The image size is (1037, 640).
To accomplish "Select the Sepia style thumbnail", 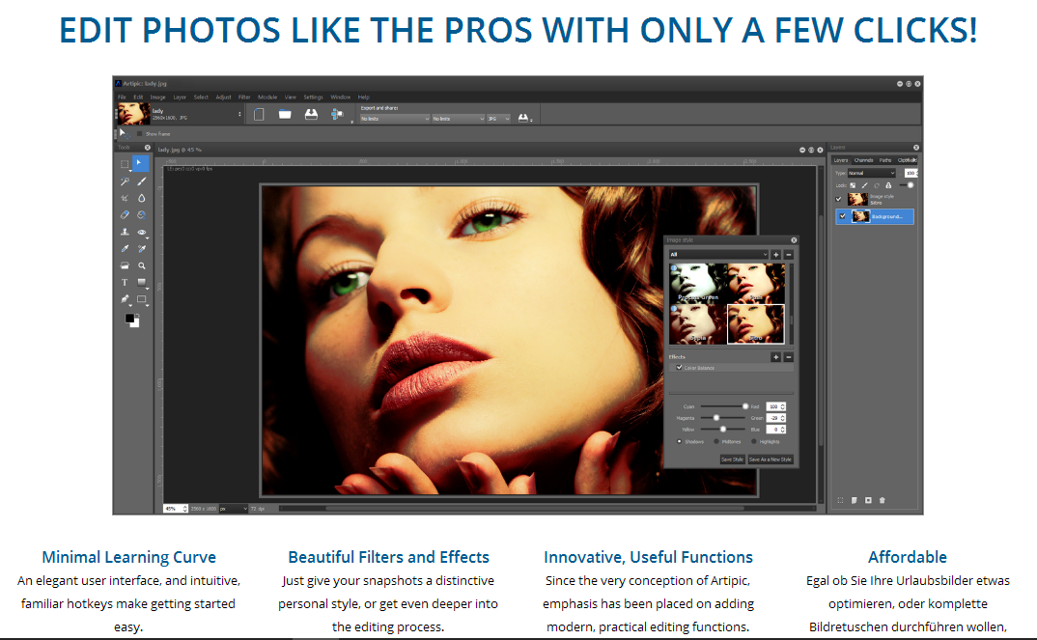I will (698, 324).
